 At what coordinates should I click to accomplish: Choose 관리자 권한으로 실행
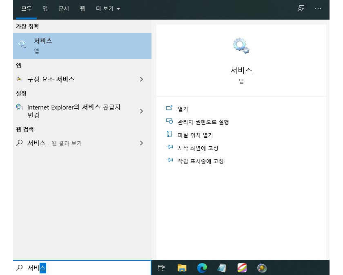(x=203, y=122)
